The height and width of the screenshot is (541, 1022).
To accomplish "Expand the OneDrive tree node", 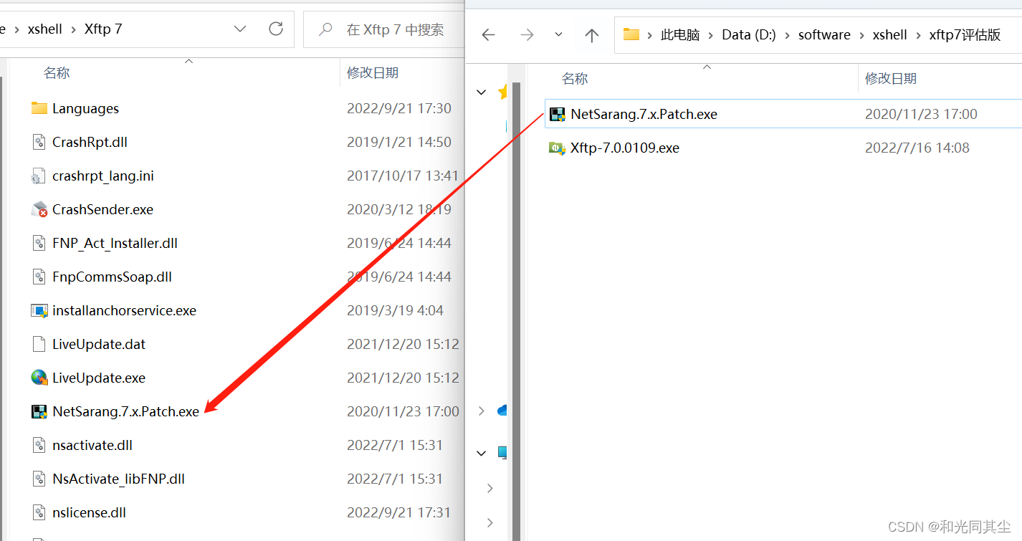I will click(x=482, y=411).
